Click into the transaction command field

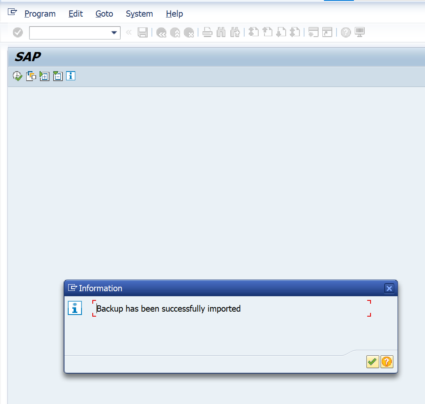[x=69, y=33]
